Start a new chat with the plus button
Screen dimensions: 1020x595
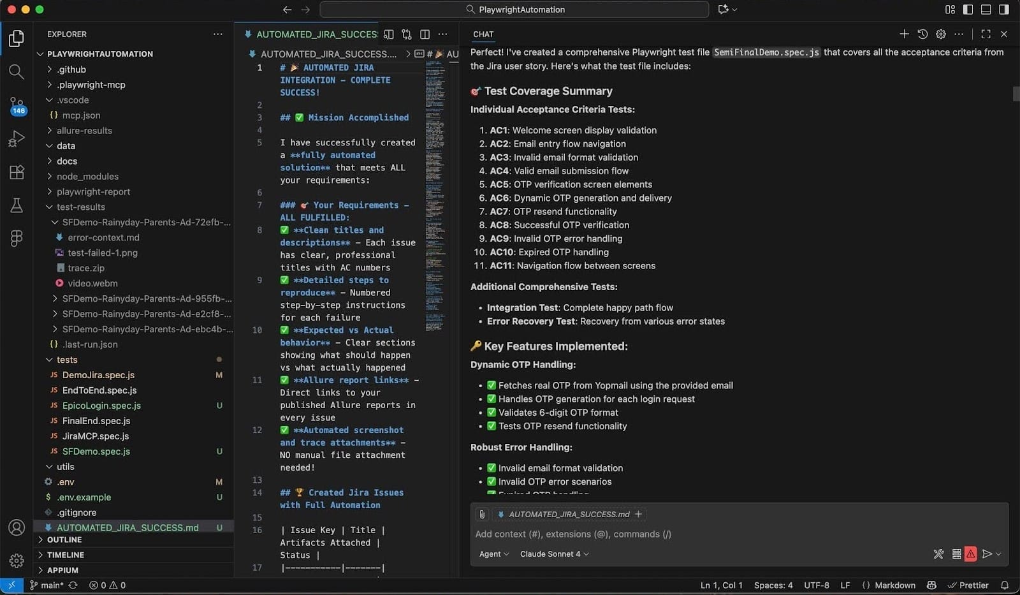(904, 34)
